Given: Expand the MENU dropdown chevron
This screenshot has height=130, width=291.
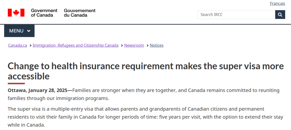Looking at the screenshot, I should (29, 31).
